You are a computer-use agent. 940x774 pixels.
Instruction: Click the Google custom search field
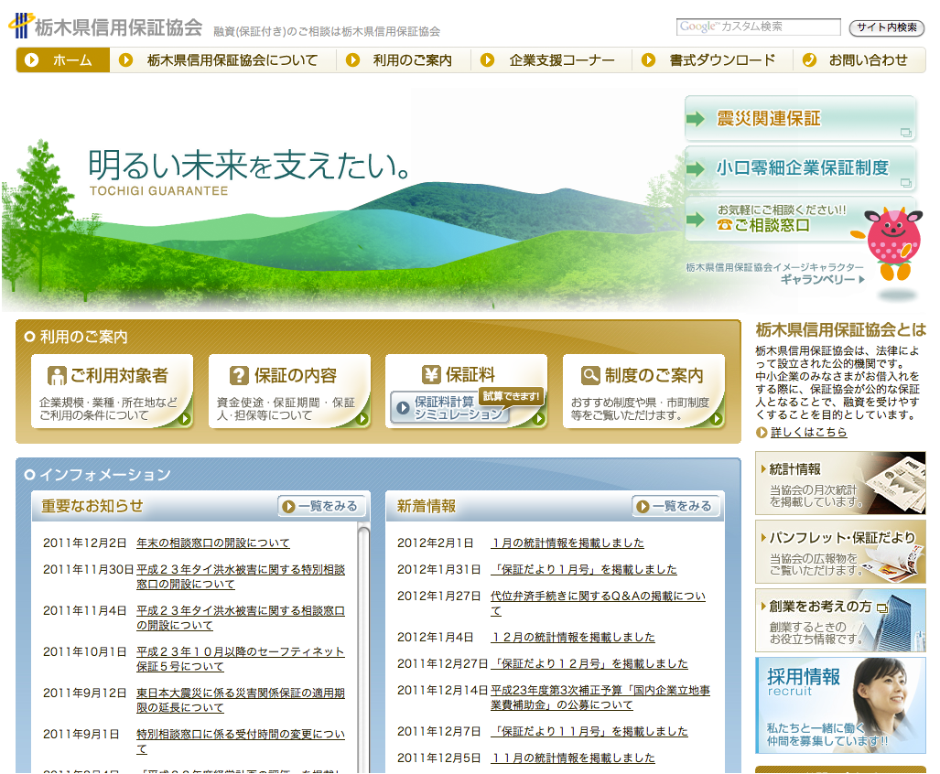(x=758, y=27)
